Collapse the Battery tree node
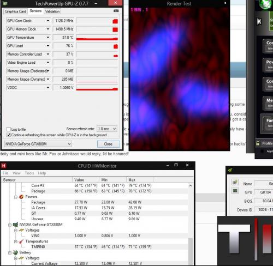The width and height of the screenshot is (273, 266). [x=10, y=253]
